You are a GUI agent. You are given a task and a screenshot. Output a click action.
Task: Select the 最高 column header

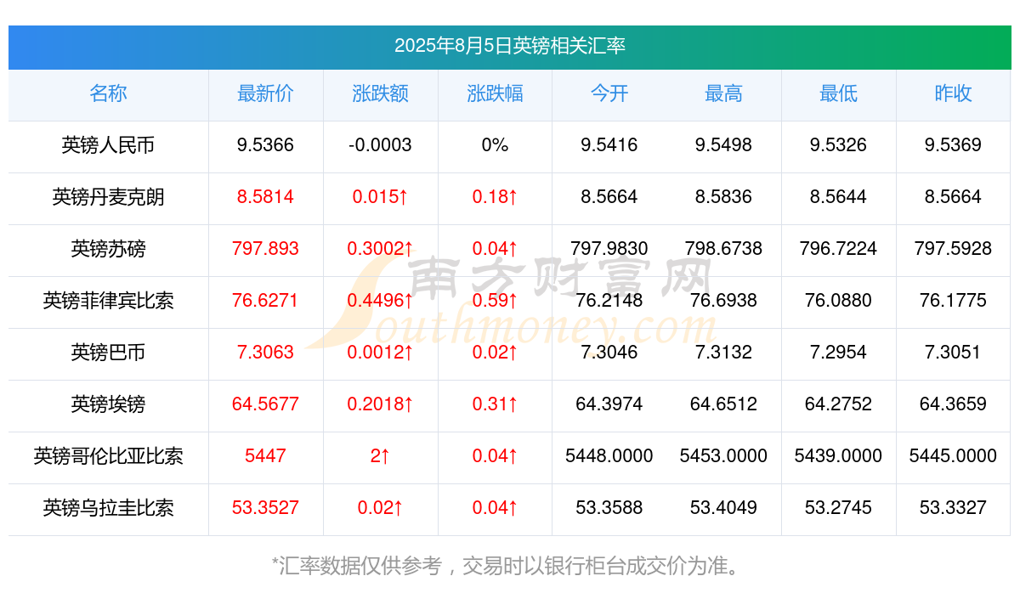coord(723,93)
